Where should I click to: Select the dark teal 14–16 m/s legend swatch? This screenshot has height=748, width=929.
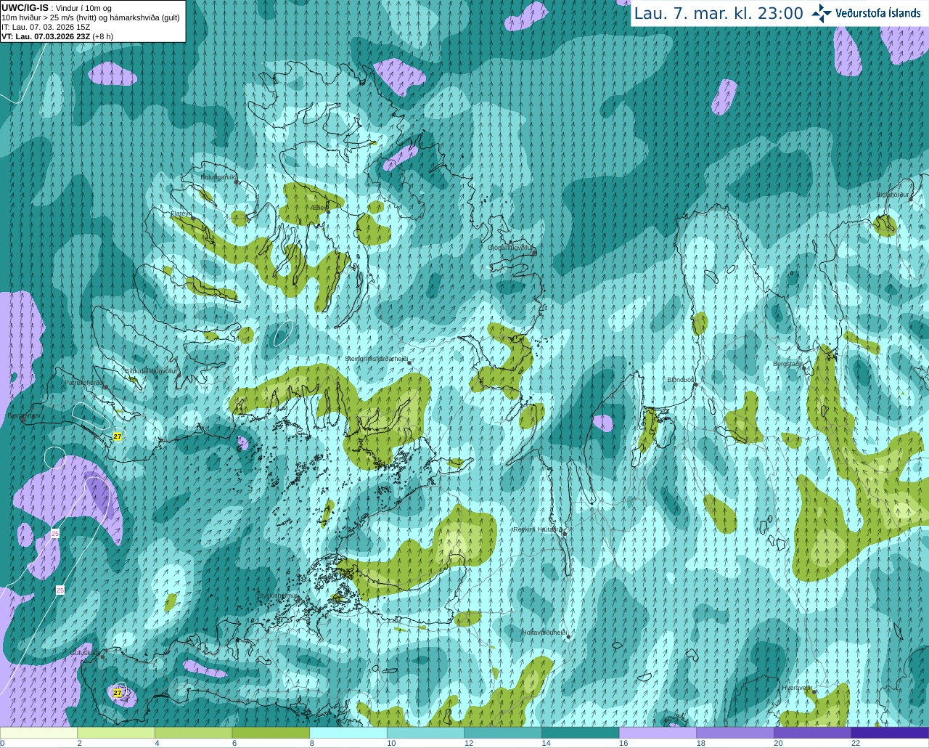581,733
